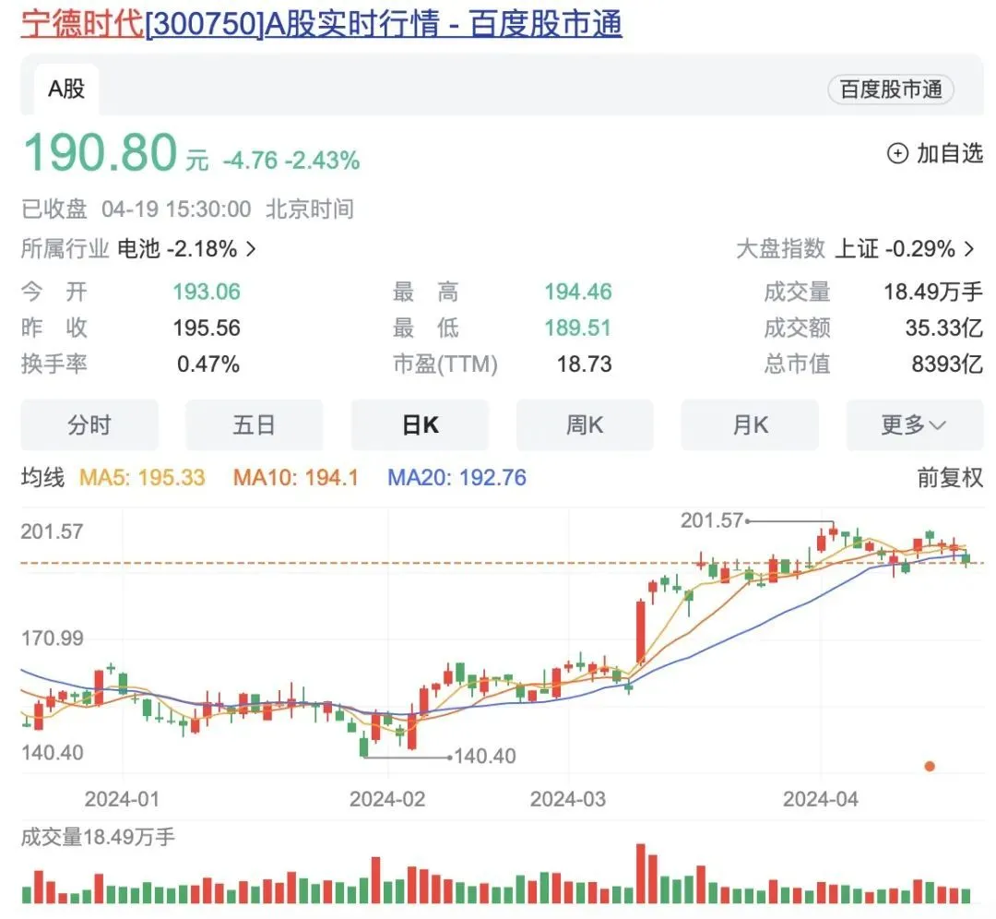Open the 宁德时代[300750]A股实时行情 title link

point(322,24)
